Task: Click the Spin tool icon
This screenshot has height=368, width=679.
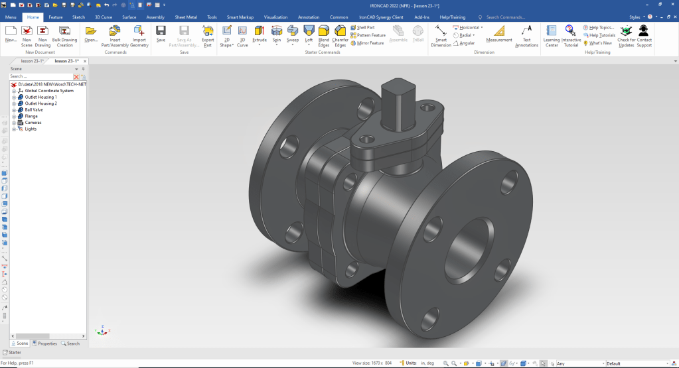Action: pyautogui.click(x=277, y=31)
